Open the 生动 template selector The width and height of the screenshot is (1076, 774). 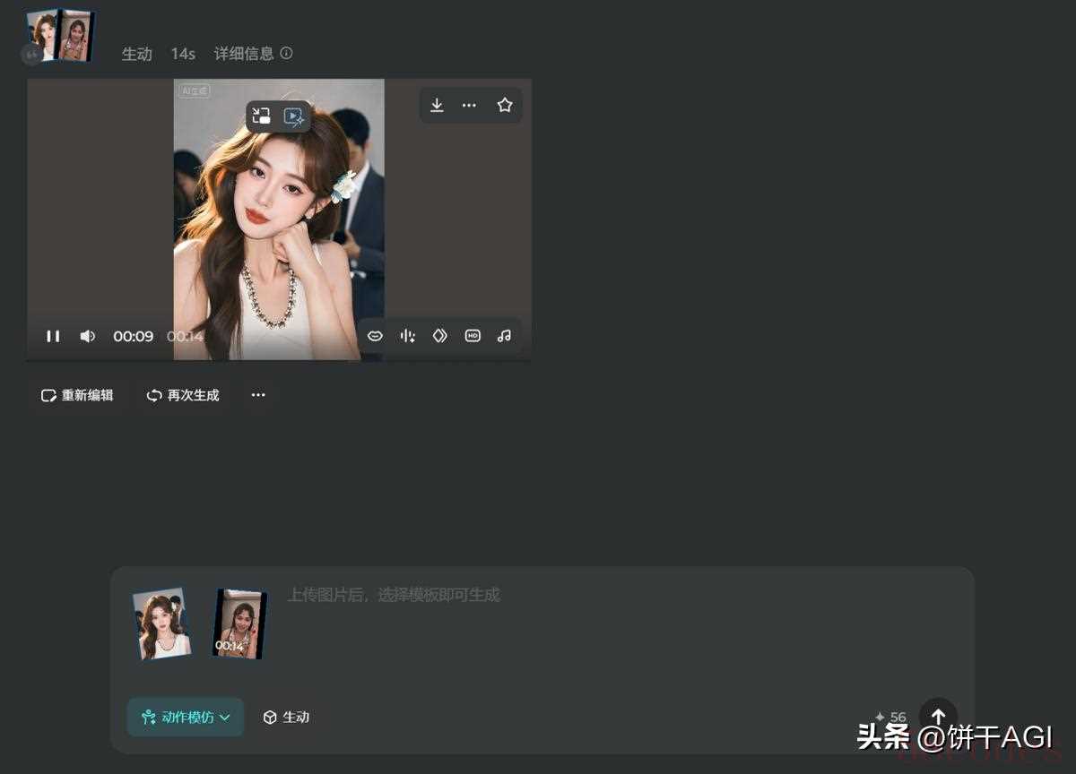[x=286, y=717]
